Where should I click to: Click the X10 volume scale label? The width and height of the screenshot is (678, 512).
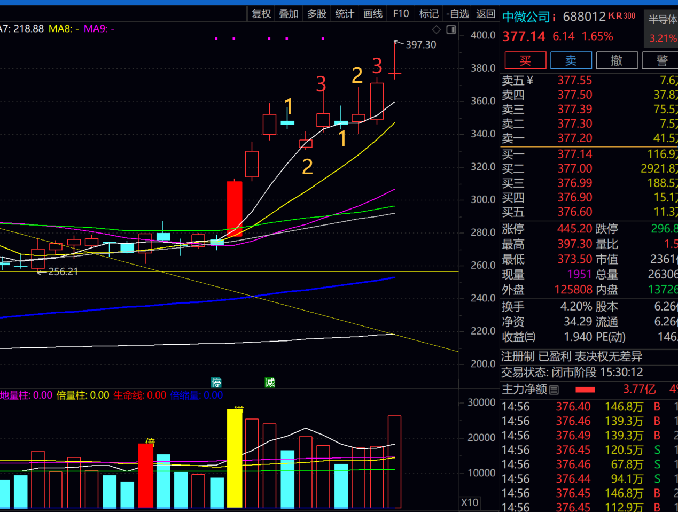470,502
